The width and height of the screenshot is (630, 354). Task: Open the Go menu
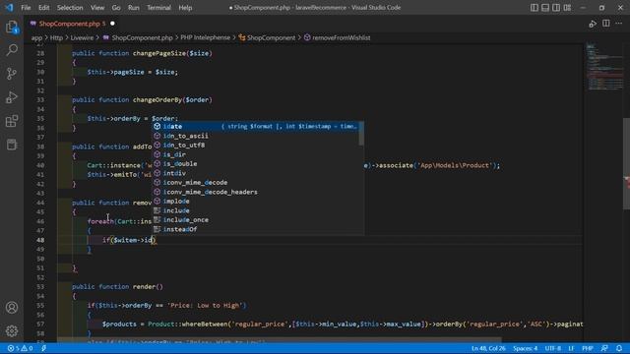116,8
